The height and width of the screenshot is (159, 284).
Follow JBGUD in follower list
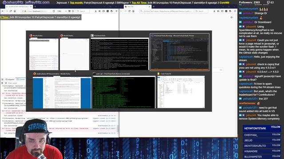point(276,140)
